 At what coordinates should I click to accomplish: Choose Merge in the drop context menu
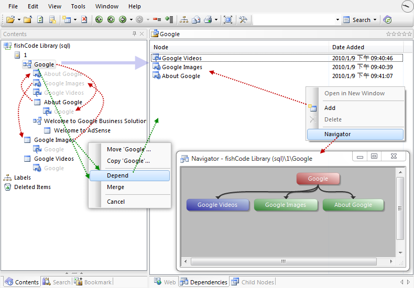point(129,187)
